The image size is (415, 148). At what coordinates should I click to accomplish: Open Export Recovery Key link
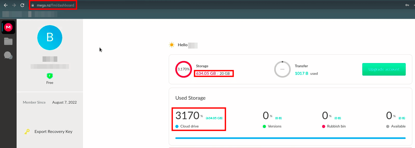click(x=53, y=132)
